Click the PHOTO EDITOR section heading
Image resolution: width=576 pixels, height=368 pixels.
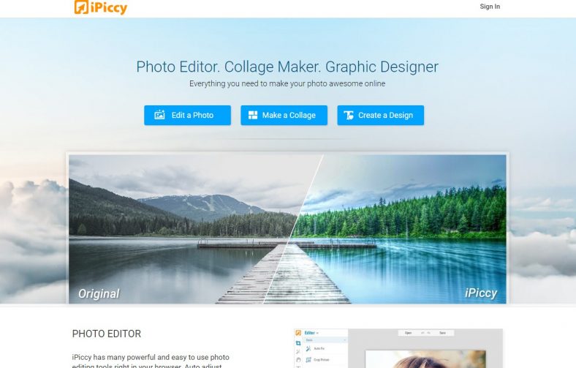[107, 334]
